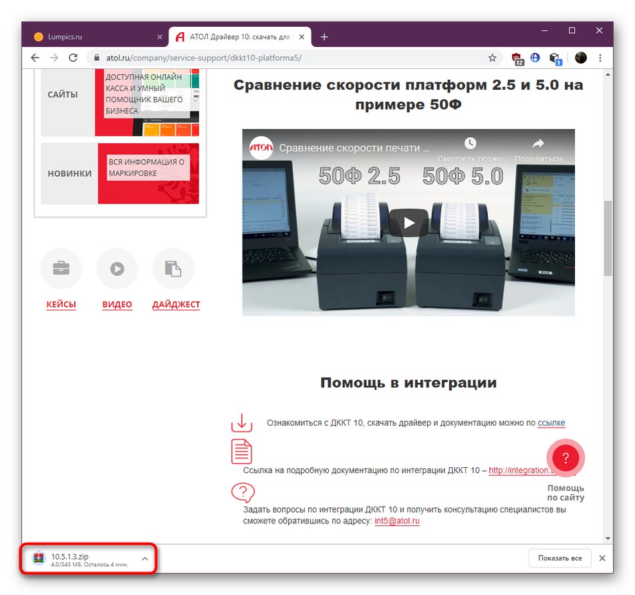
Task: Open the red Помощь по сайту button
Action: tap(565, 458)
